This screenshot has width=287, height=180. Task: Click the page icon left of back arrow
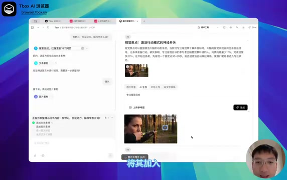(x=33, y=27)
